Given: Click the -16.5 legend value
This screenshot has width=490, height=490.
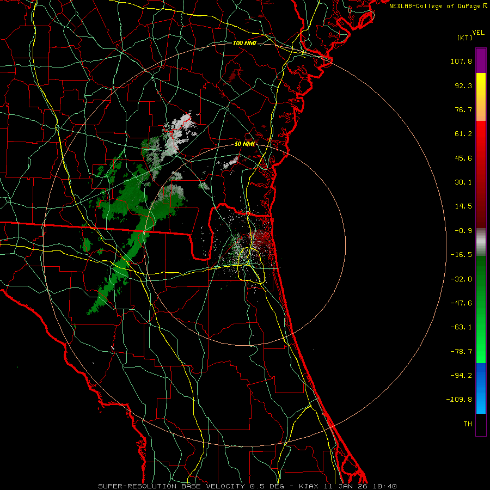Looking at the screenshot, I should pos(461,255).
